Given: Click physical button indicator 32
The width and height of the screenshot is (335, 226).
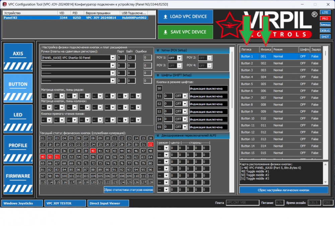Looking at the screenshot, I should click(x=150, y=144).
